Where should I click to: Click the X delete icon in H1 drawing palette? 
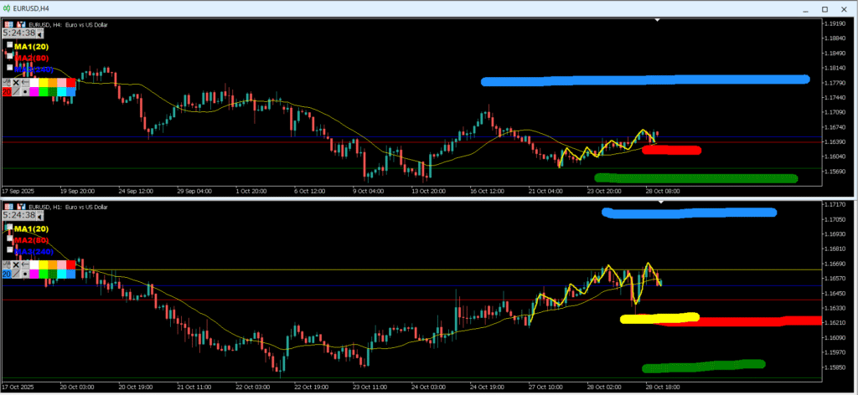point(16,264)
